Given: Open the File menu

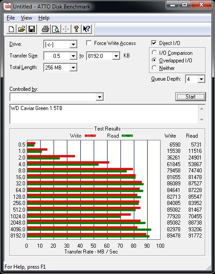Looking at the screenshot, I should (11, 18).
